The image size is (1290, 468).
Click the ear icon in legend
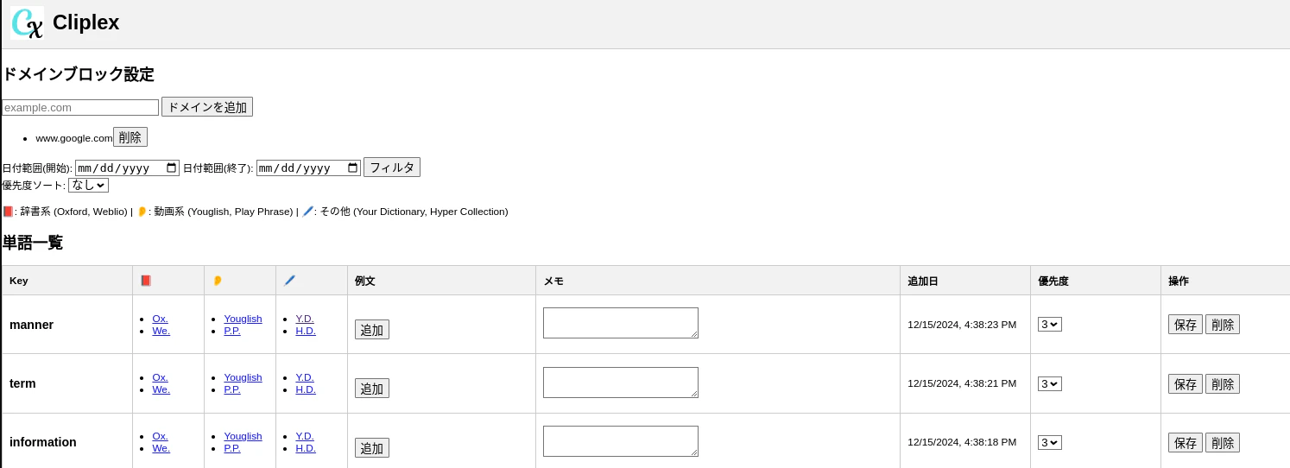click(142, 212)
